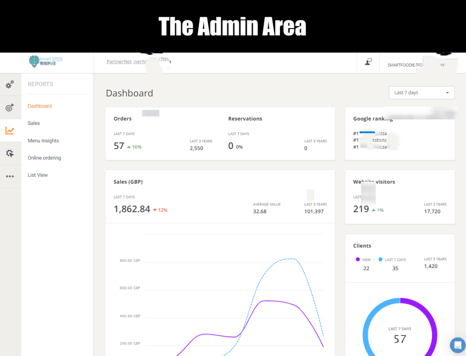The image size is (466, 356).
Task: Open the PartnerNet link
Action: 119,61
